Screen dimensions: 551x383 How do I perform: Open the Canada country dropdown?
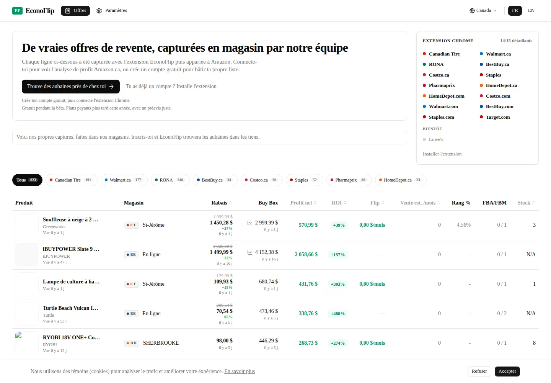[x=483, y=11]
